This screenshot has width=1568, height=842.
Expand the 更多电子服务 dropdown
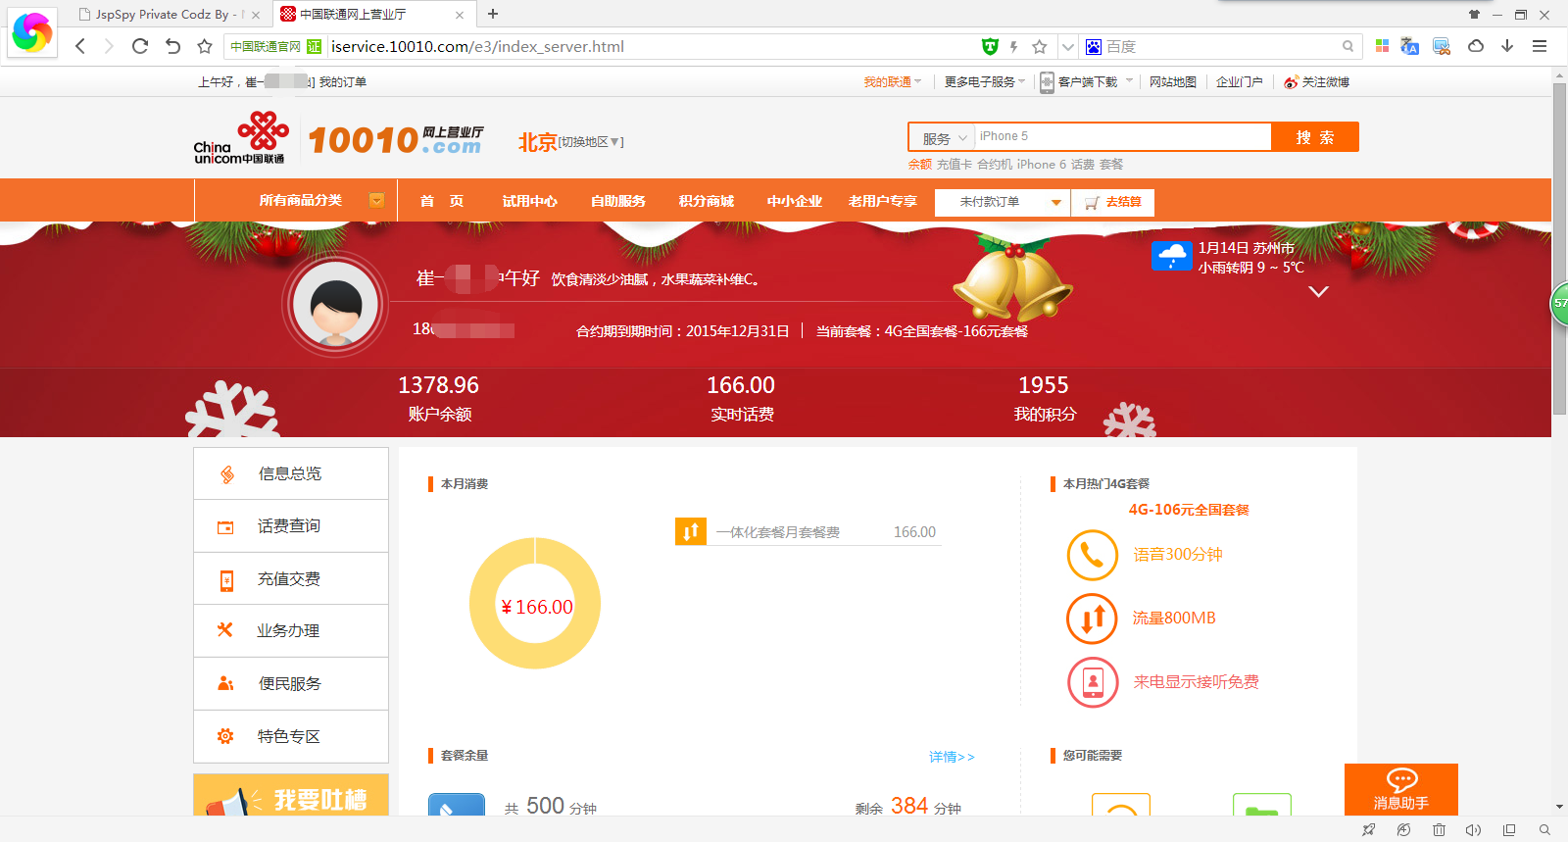click(984, 82)
